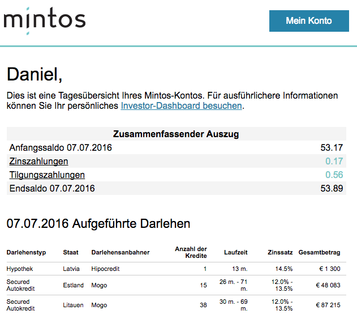Click the € 1 300 total amount
357x314 pixels.
[x=330, y=269]
